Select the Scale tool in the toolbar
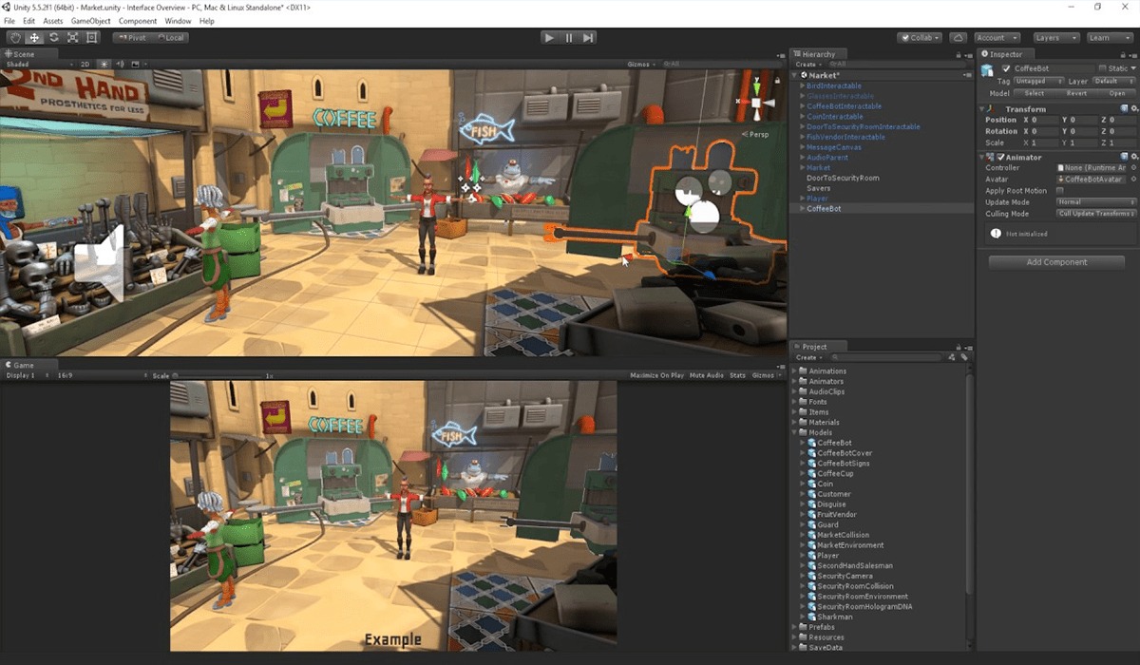1140x665 pixels. click(x=72, y=38)
